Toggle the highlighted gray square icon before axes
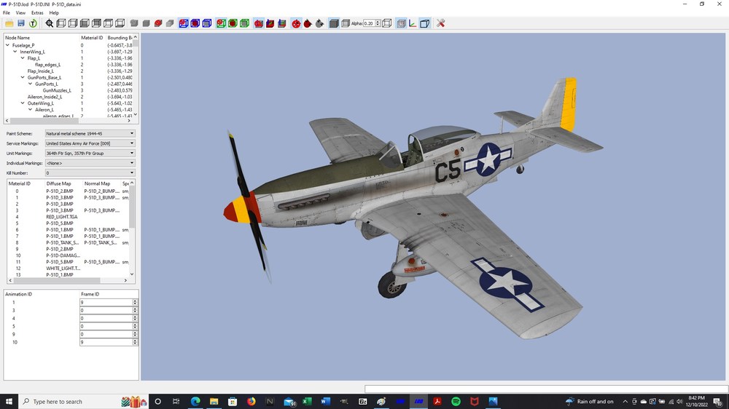 coord(401,23)
